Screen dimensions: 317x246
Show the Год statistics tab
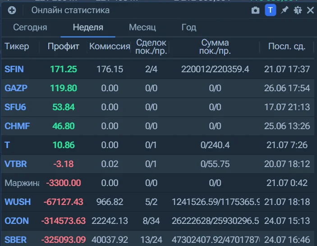pyautogui.click(x=189, y=28)
